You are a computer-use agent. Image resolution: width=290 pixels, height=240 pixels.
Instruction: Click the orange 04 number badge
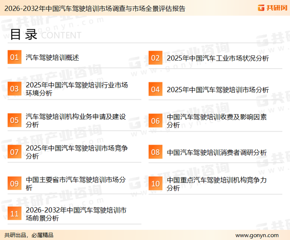coord(155,89)
